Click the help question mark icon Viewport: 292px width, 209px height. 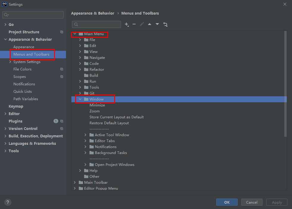tap(8, 202)
